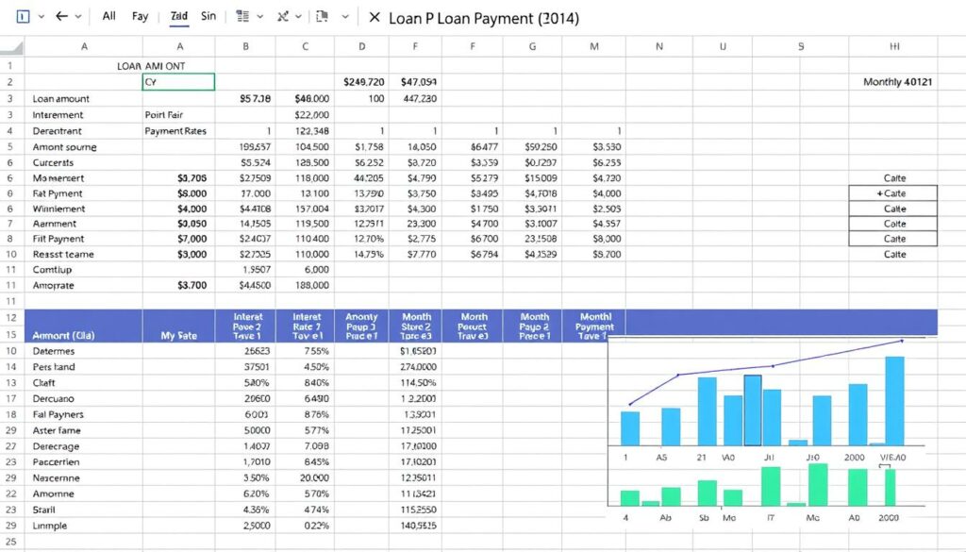The image size is (966, 552).
Task: Open the dropdown beside the sheet icon
Action: pos(42,17)
